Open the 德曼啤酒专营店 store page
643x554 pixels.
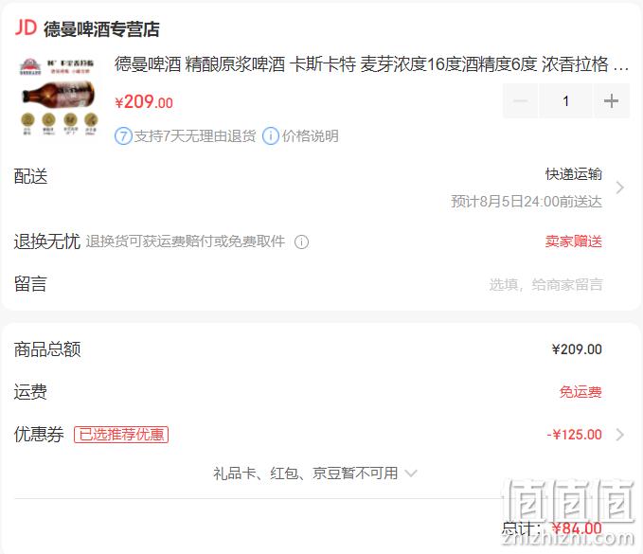point(101,28)
